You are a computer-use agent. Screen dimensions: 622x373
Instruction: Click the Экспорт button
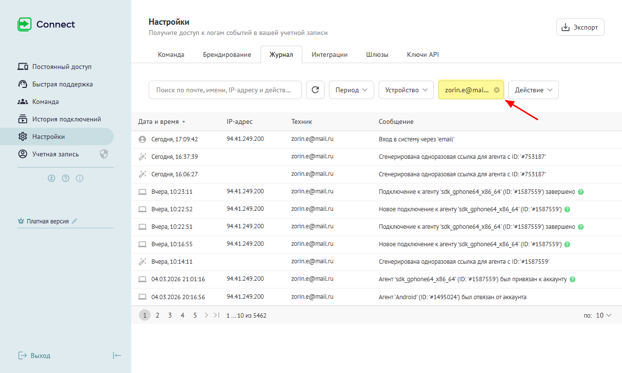click(580, 27)
